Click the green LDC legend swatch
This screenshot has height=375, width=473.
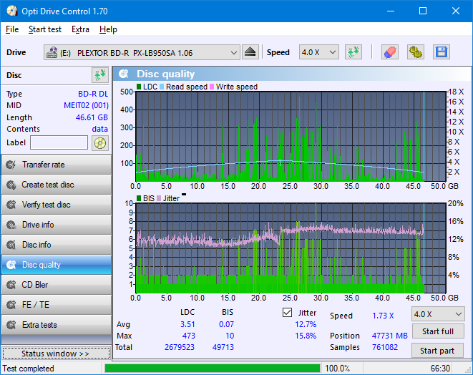coord(139,87)
